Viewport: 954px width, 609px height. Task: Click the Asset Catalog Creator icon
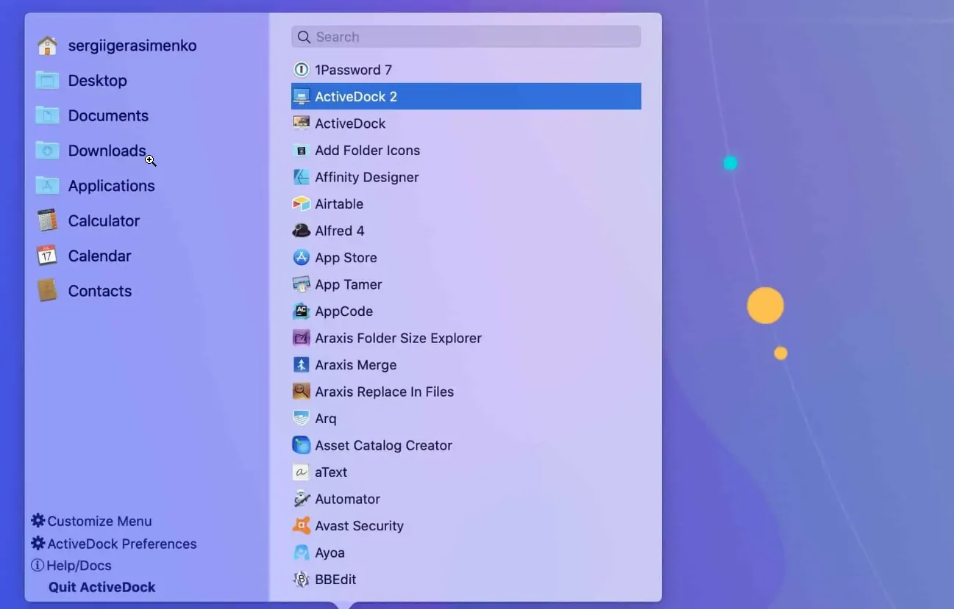(x=301, y=445)
